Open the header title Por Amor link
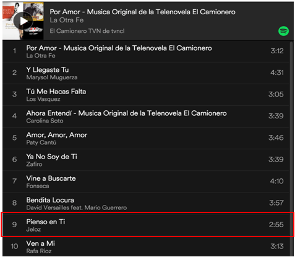Screen dimensions: 295x257 pyautogui.click(x=142, y=12)
